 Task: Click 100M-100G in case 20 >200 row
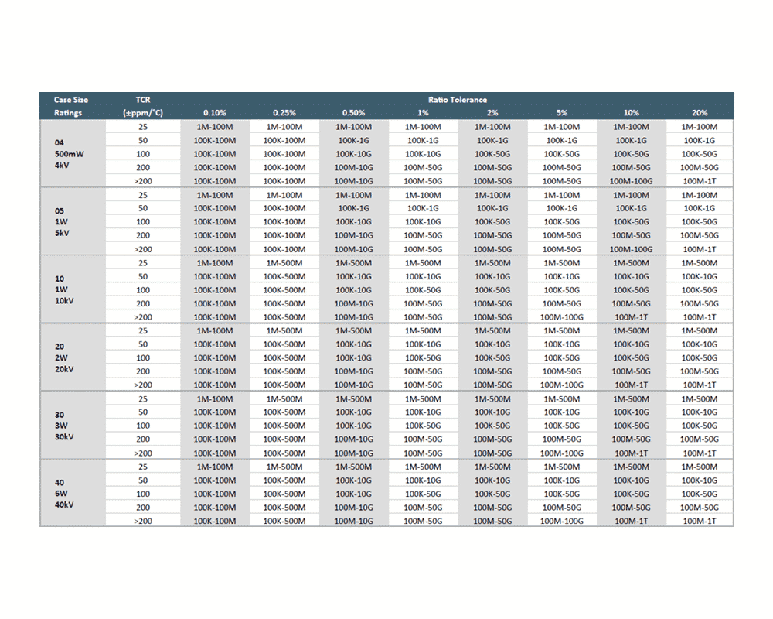[x=562, y=385]
